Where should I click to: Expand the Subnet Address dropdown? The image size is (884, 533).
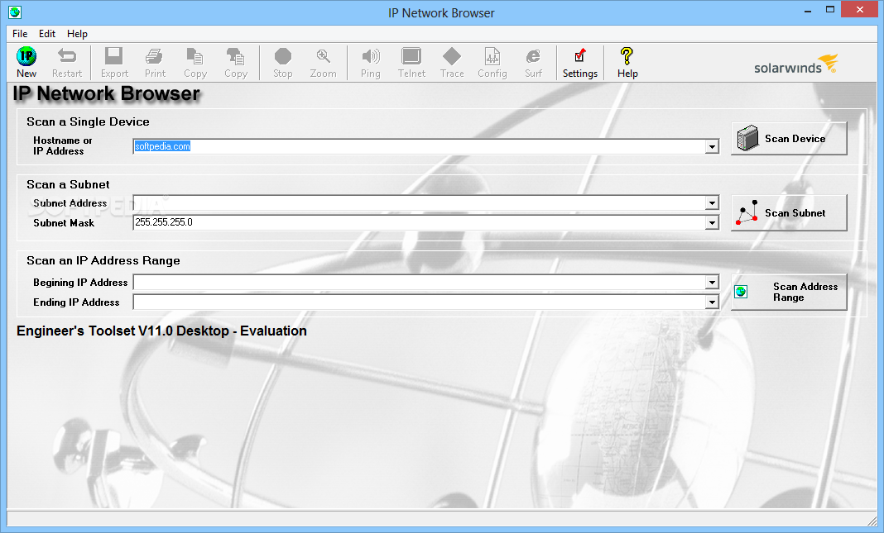[712, 202]
